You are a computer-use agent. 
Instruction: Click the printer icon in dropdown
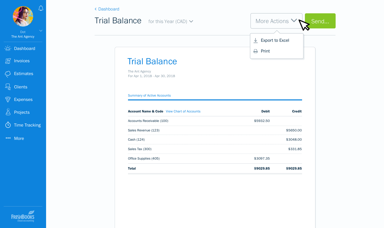coord(255,51)
